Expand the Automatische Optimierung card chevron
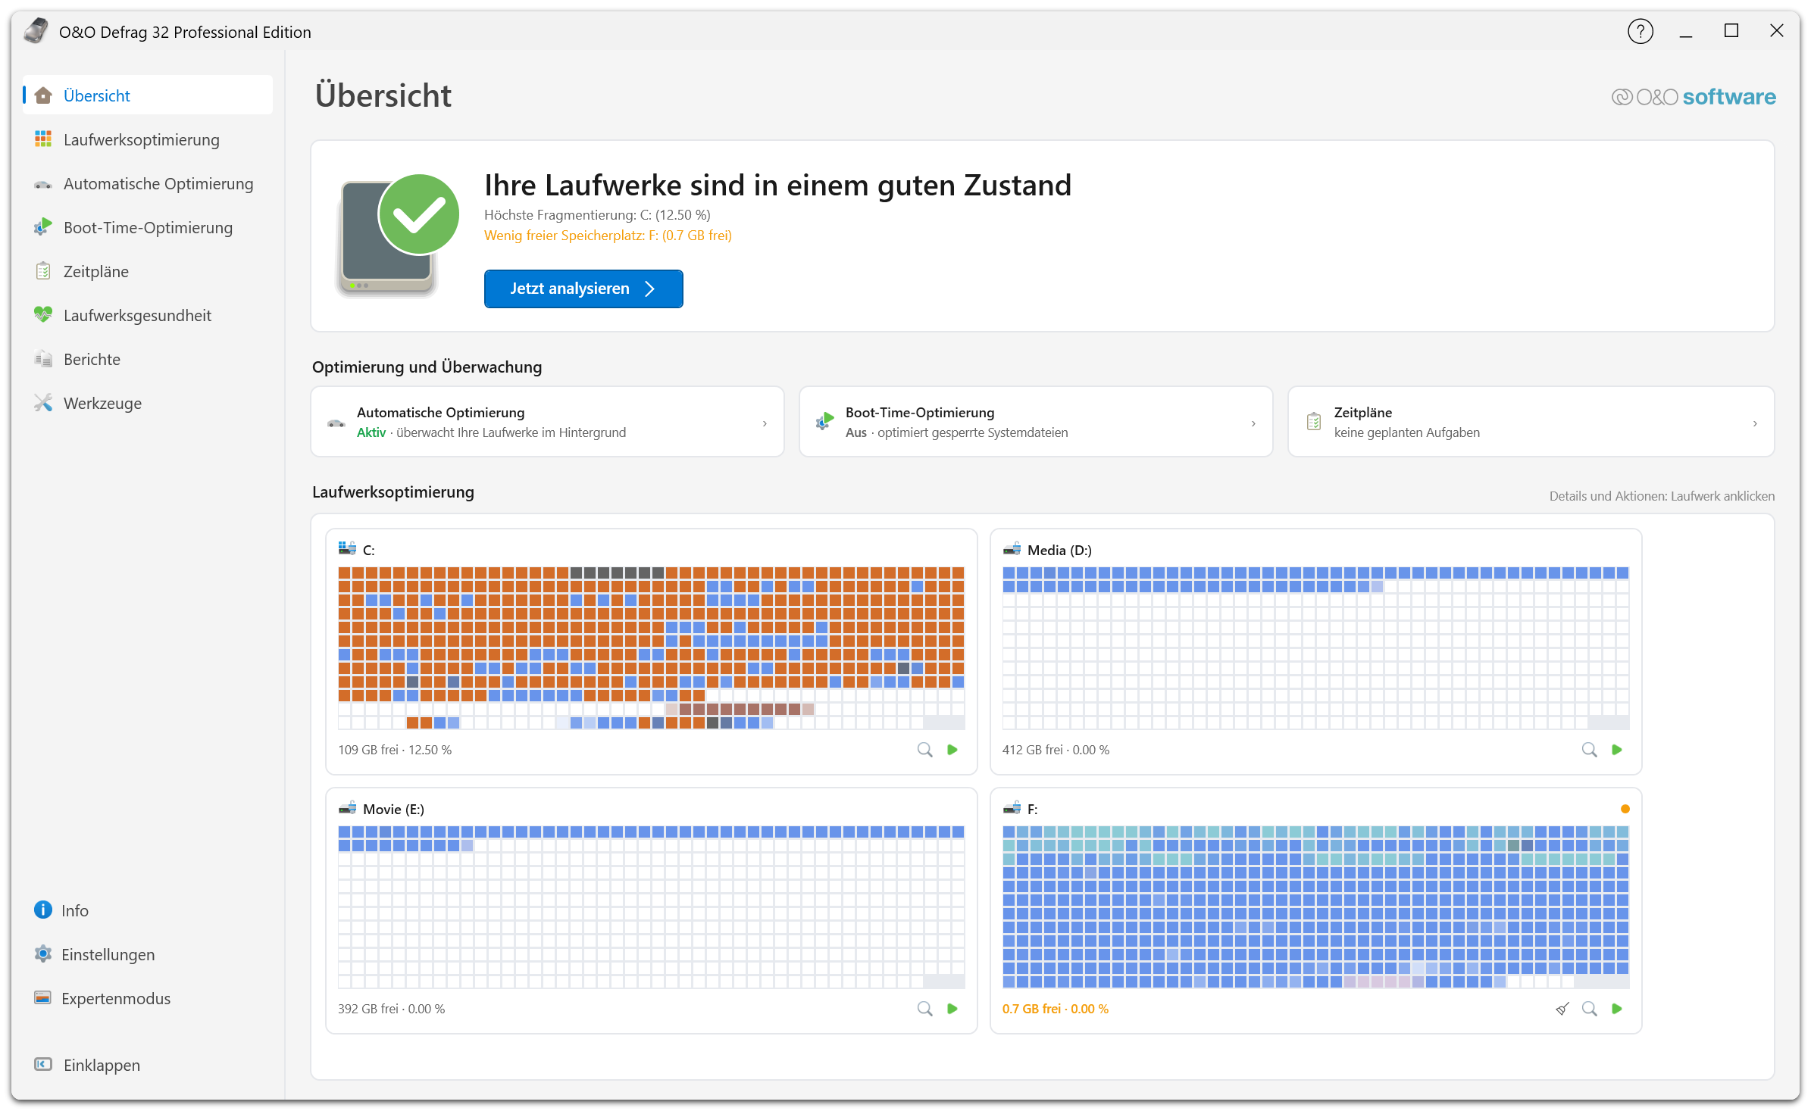1811x1111 pixels. tap(765, 423)
